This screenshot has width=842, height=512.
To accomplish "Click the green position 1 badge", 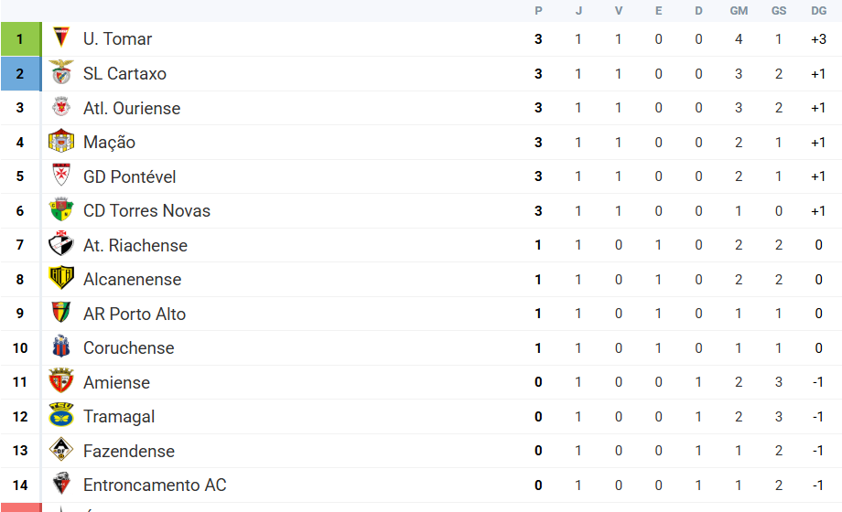I will (x=20, y=39).
